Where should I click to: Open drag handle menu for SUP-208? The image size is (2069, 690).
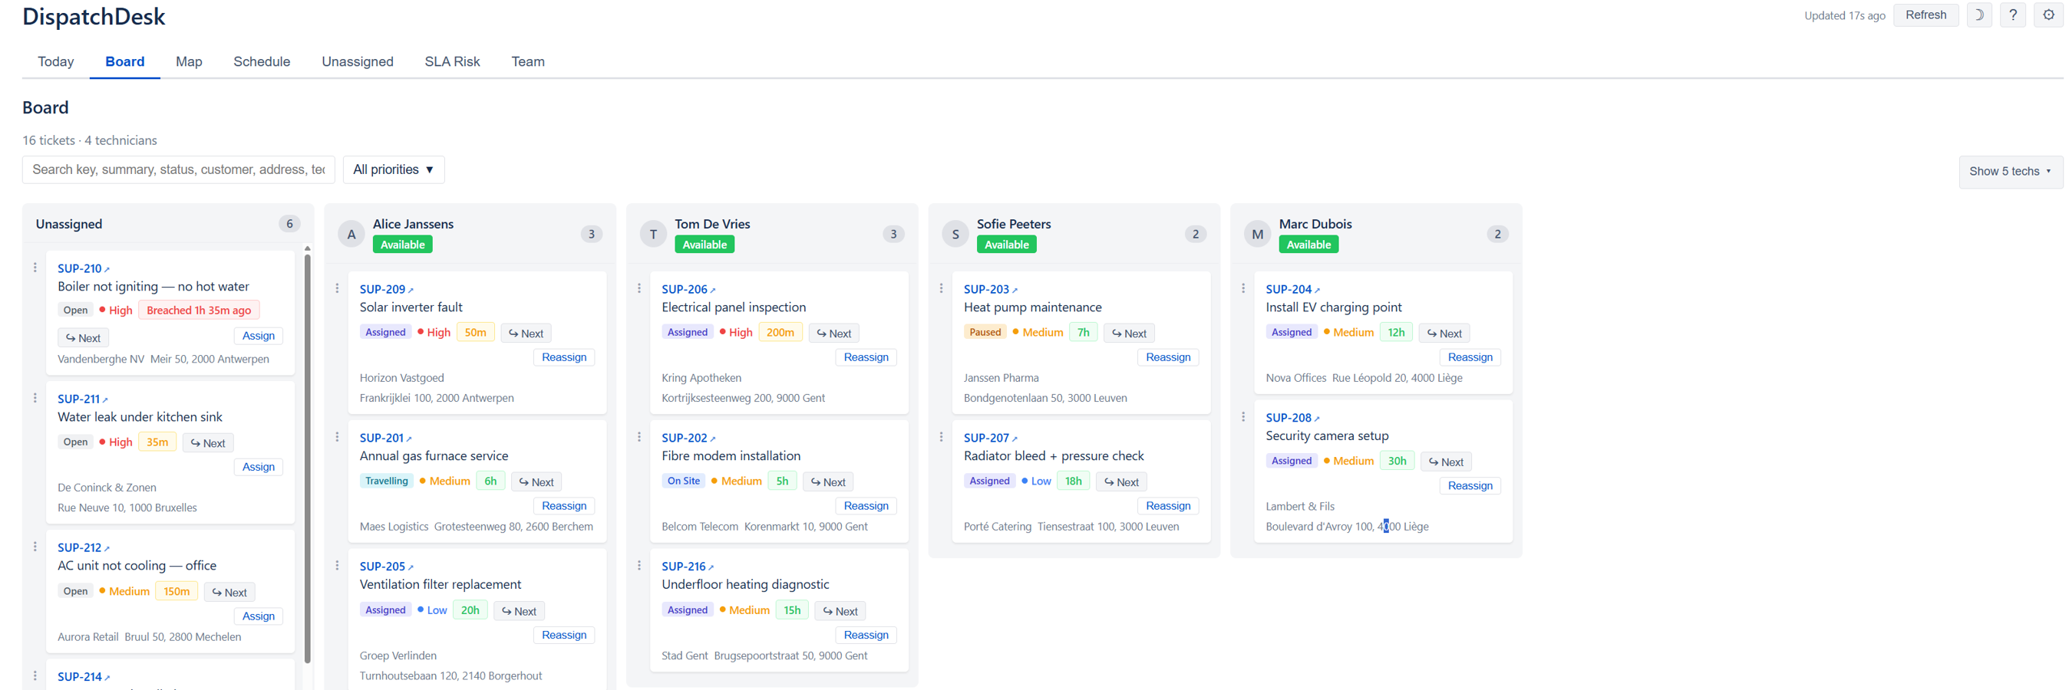(1243, 417)
